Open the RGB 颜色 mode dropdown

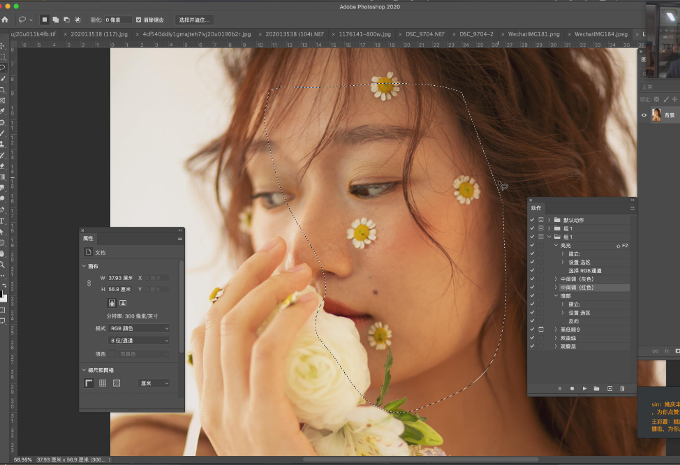tap(139, 328)
